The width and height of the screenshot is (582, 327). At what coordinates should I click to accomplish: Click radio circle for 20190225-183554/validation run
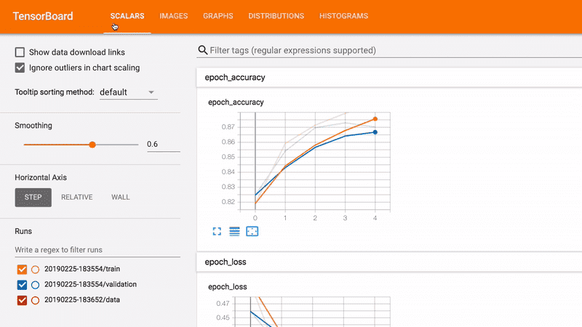click(35, 285)
